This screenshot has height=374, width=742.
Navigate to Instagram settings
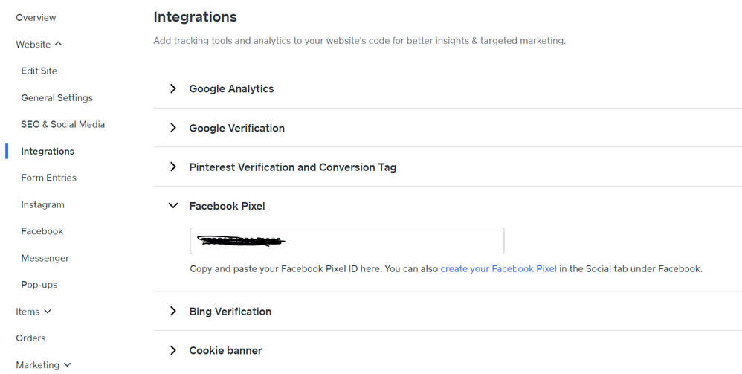42,205
